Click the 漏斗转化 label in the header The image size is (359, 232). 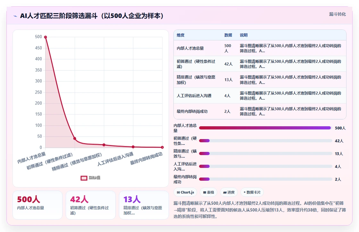(338, 14)
